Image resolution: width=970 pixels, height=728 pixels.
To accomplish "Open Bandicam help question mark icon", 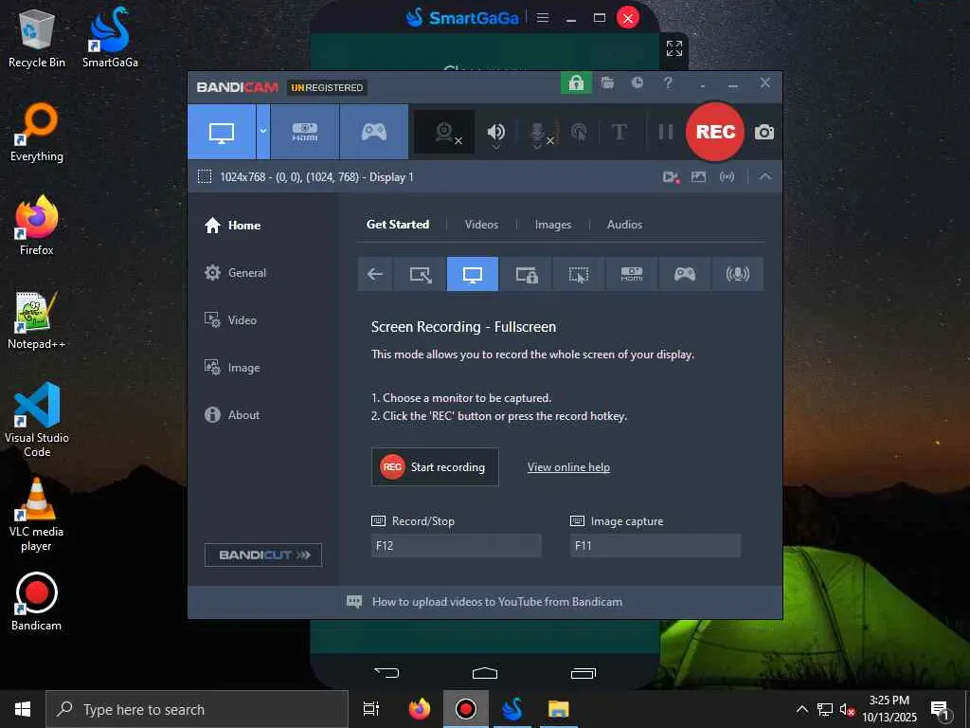I will tap(668, 83).
